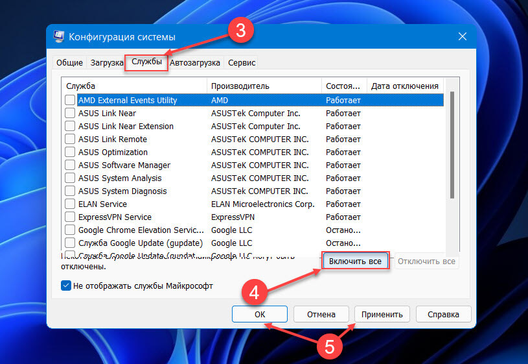Click the Отключить все button

click(426, 261)
